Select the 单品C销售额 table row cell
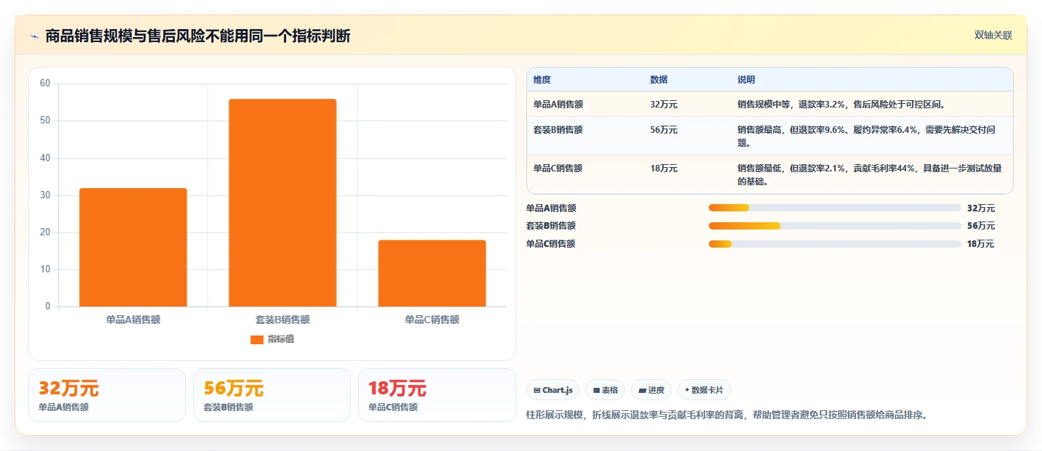The width and height of the screenshot is (1042, 451). [x=558, y=168]
